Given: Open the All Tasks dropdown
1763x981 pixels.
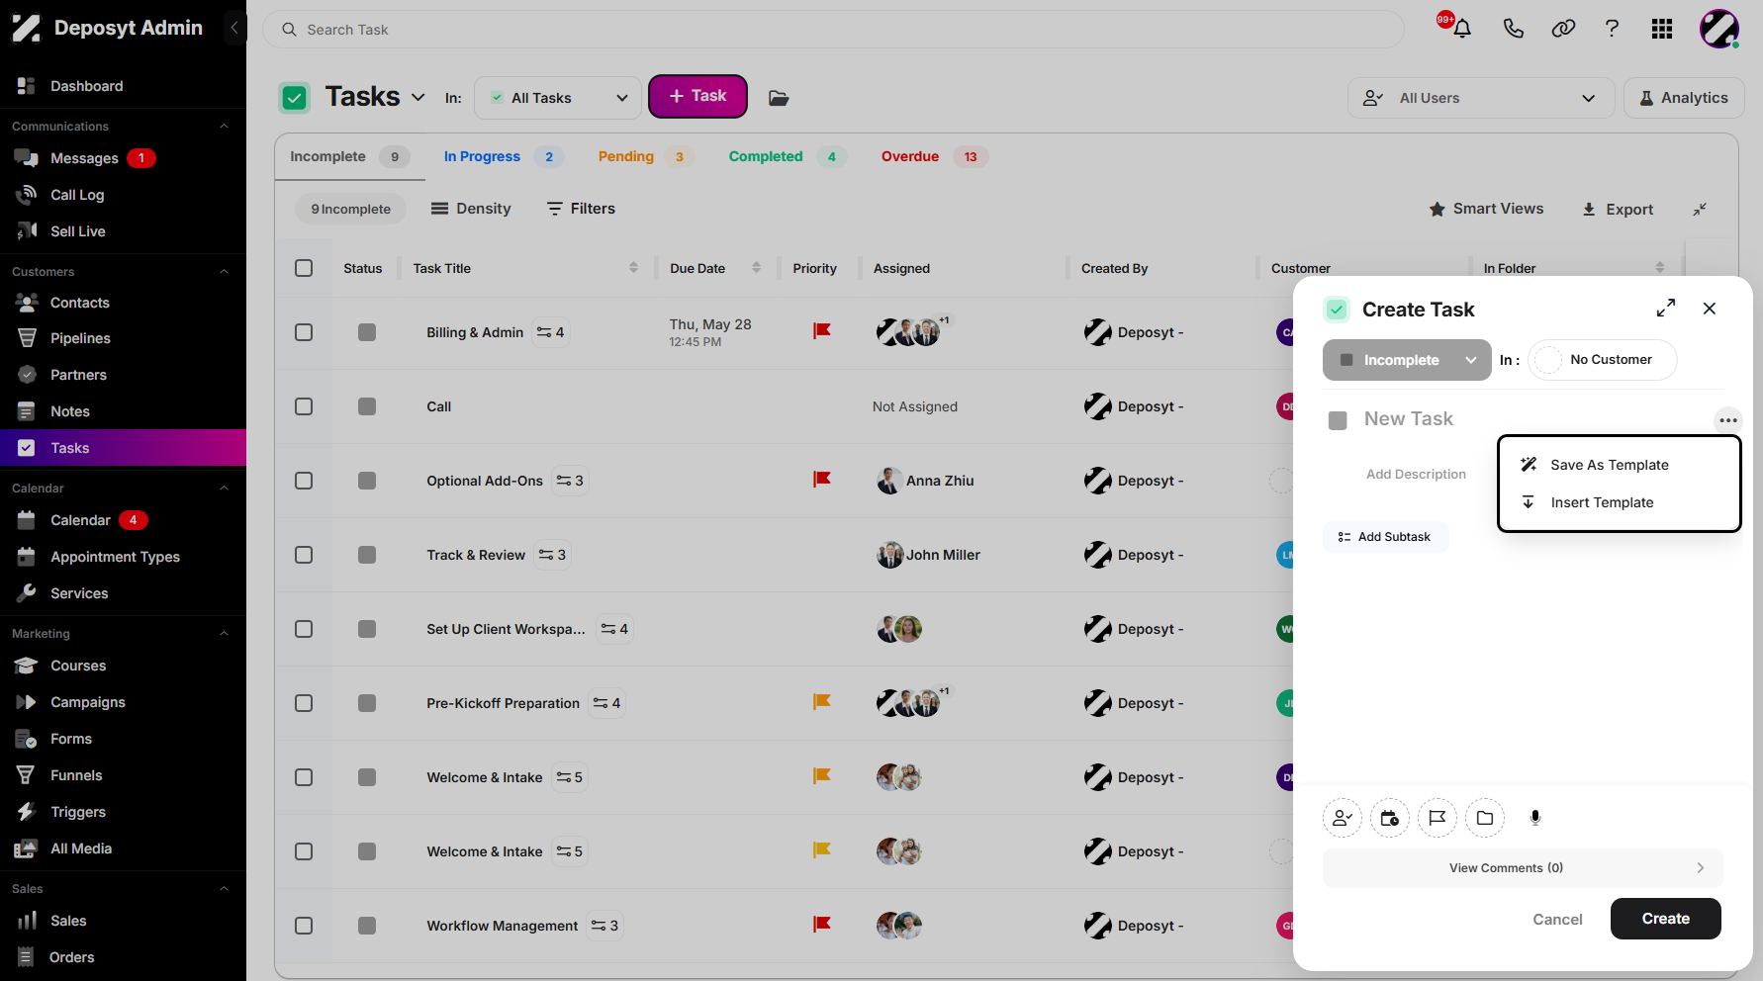Looking at the screenshot, I should pyautogui.click(x=558, y=98).
